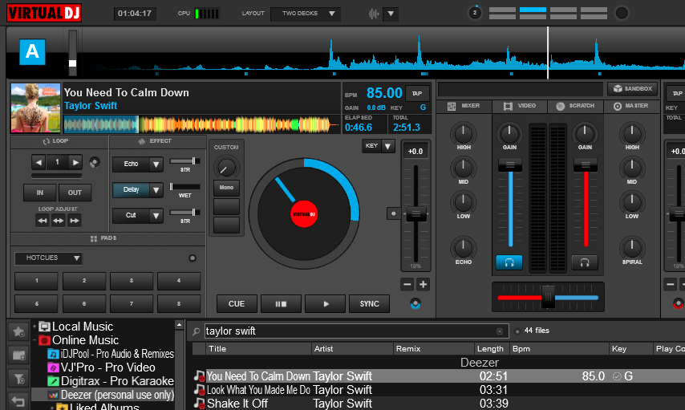The width and height of the screenshot is (685, 410).
Task: Click the pitch minus button
Action: pyautogui.click(x=407, y=285)
